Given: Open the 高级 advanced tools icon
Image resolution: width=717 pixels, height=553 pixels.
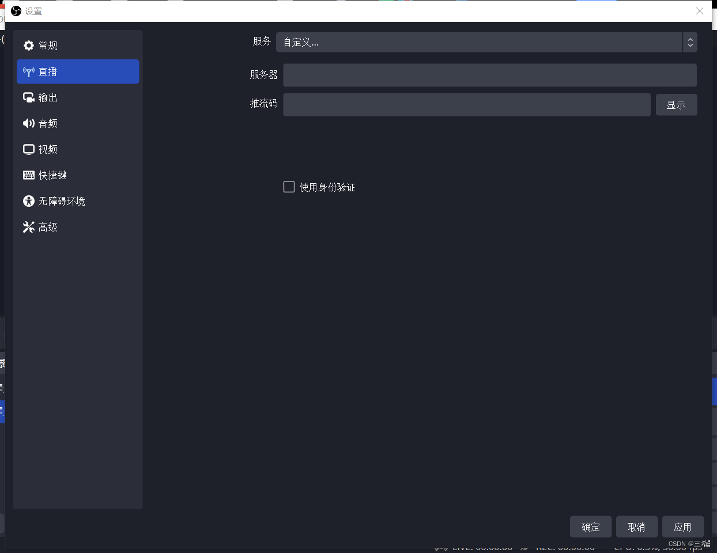Looking at the screenshot, I should [29, 227].
